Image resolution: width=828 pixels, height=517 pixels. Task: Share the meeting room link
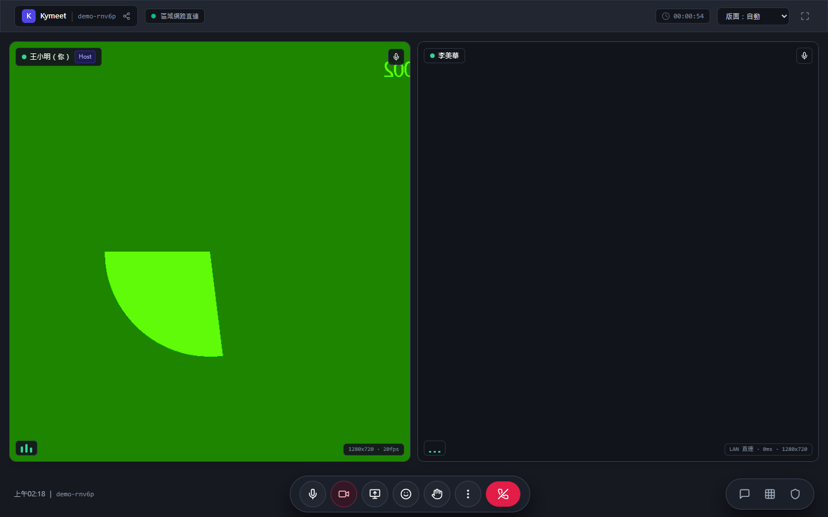click(126, 16)
